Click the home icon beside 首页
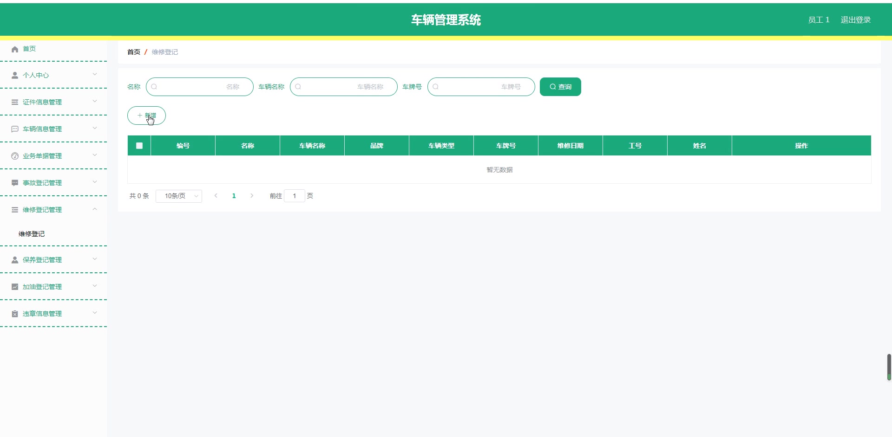 (x=14, y=49)
